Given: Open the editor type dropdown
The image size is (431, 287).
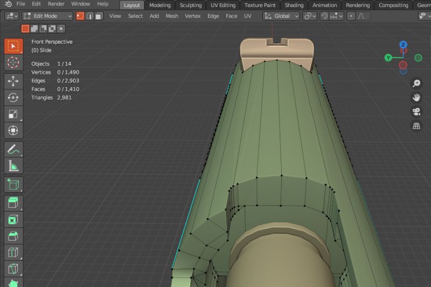Looking at the screenshot, I should click(11, 16).
